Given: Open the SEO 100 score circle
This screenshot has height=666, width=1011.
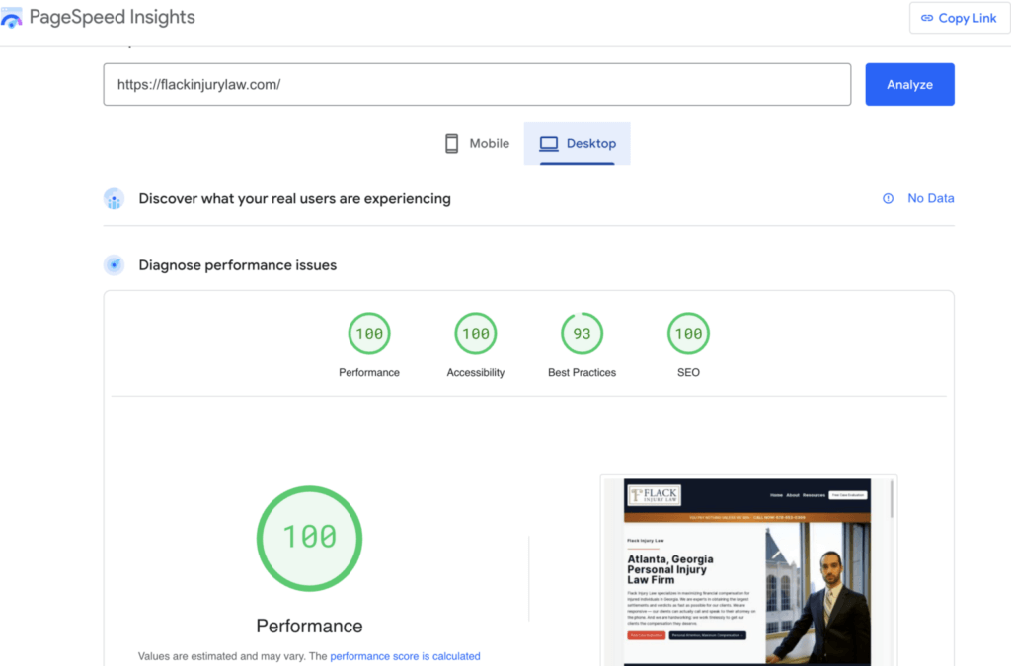Looking at the screenshot, I should [688, 333].
